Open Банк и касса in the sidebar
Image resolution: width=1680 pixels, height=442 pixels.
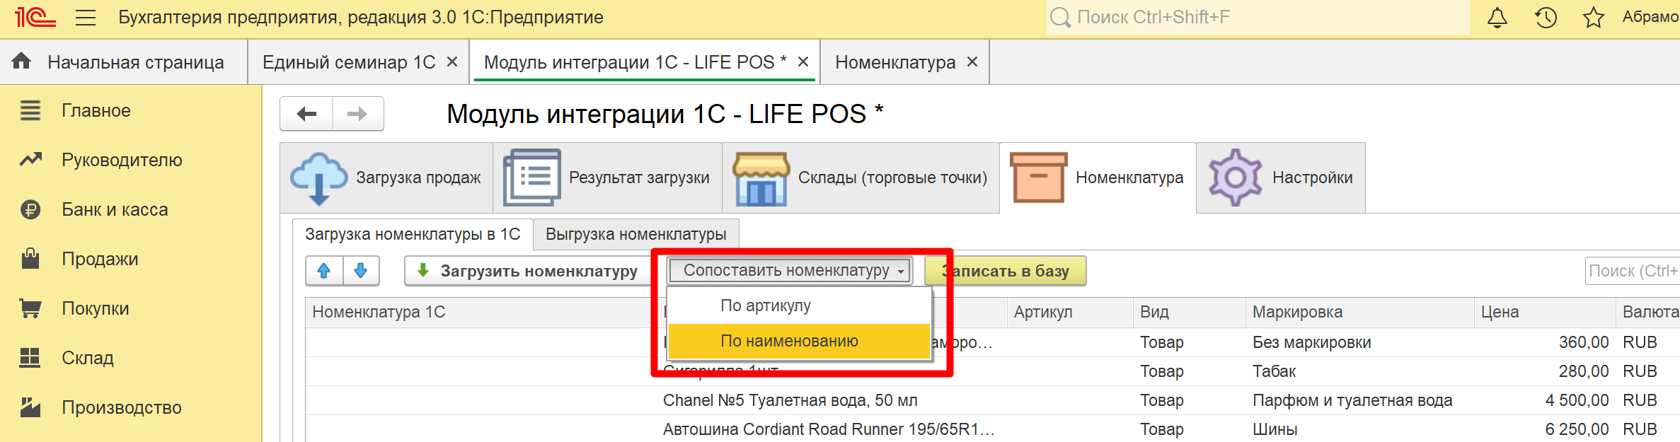coord(115,209)
